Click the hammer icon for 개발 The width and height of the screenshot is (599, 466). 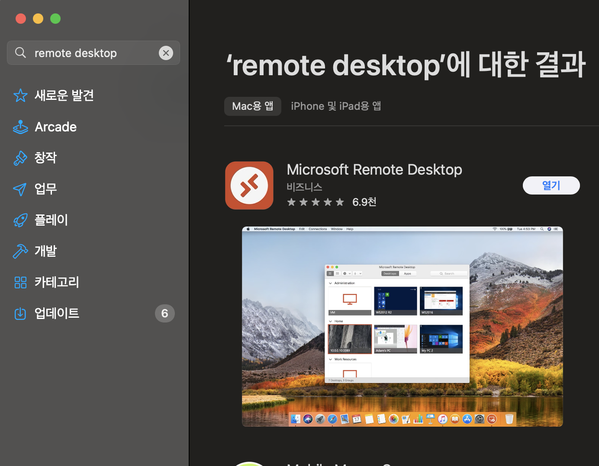[20, 251]
